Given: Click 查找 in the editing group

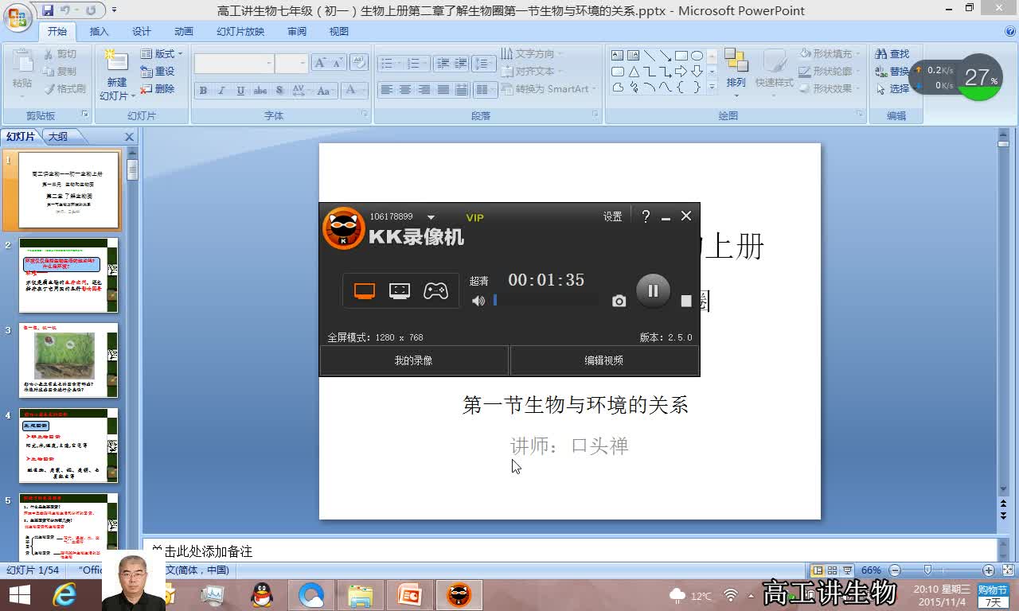Looking at the screenshot, I should pyautogui.click(x=892, y=54).
